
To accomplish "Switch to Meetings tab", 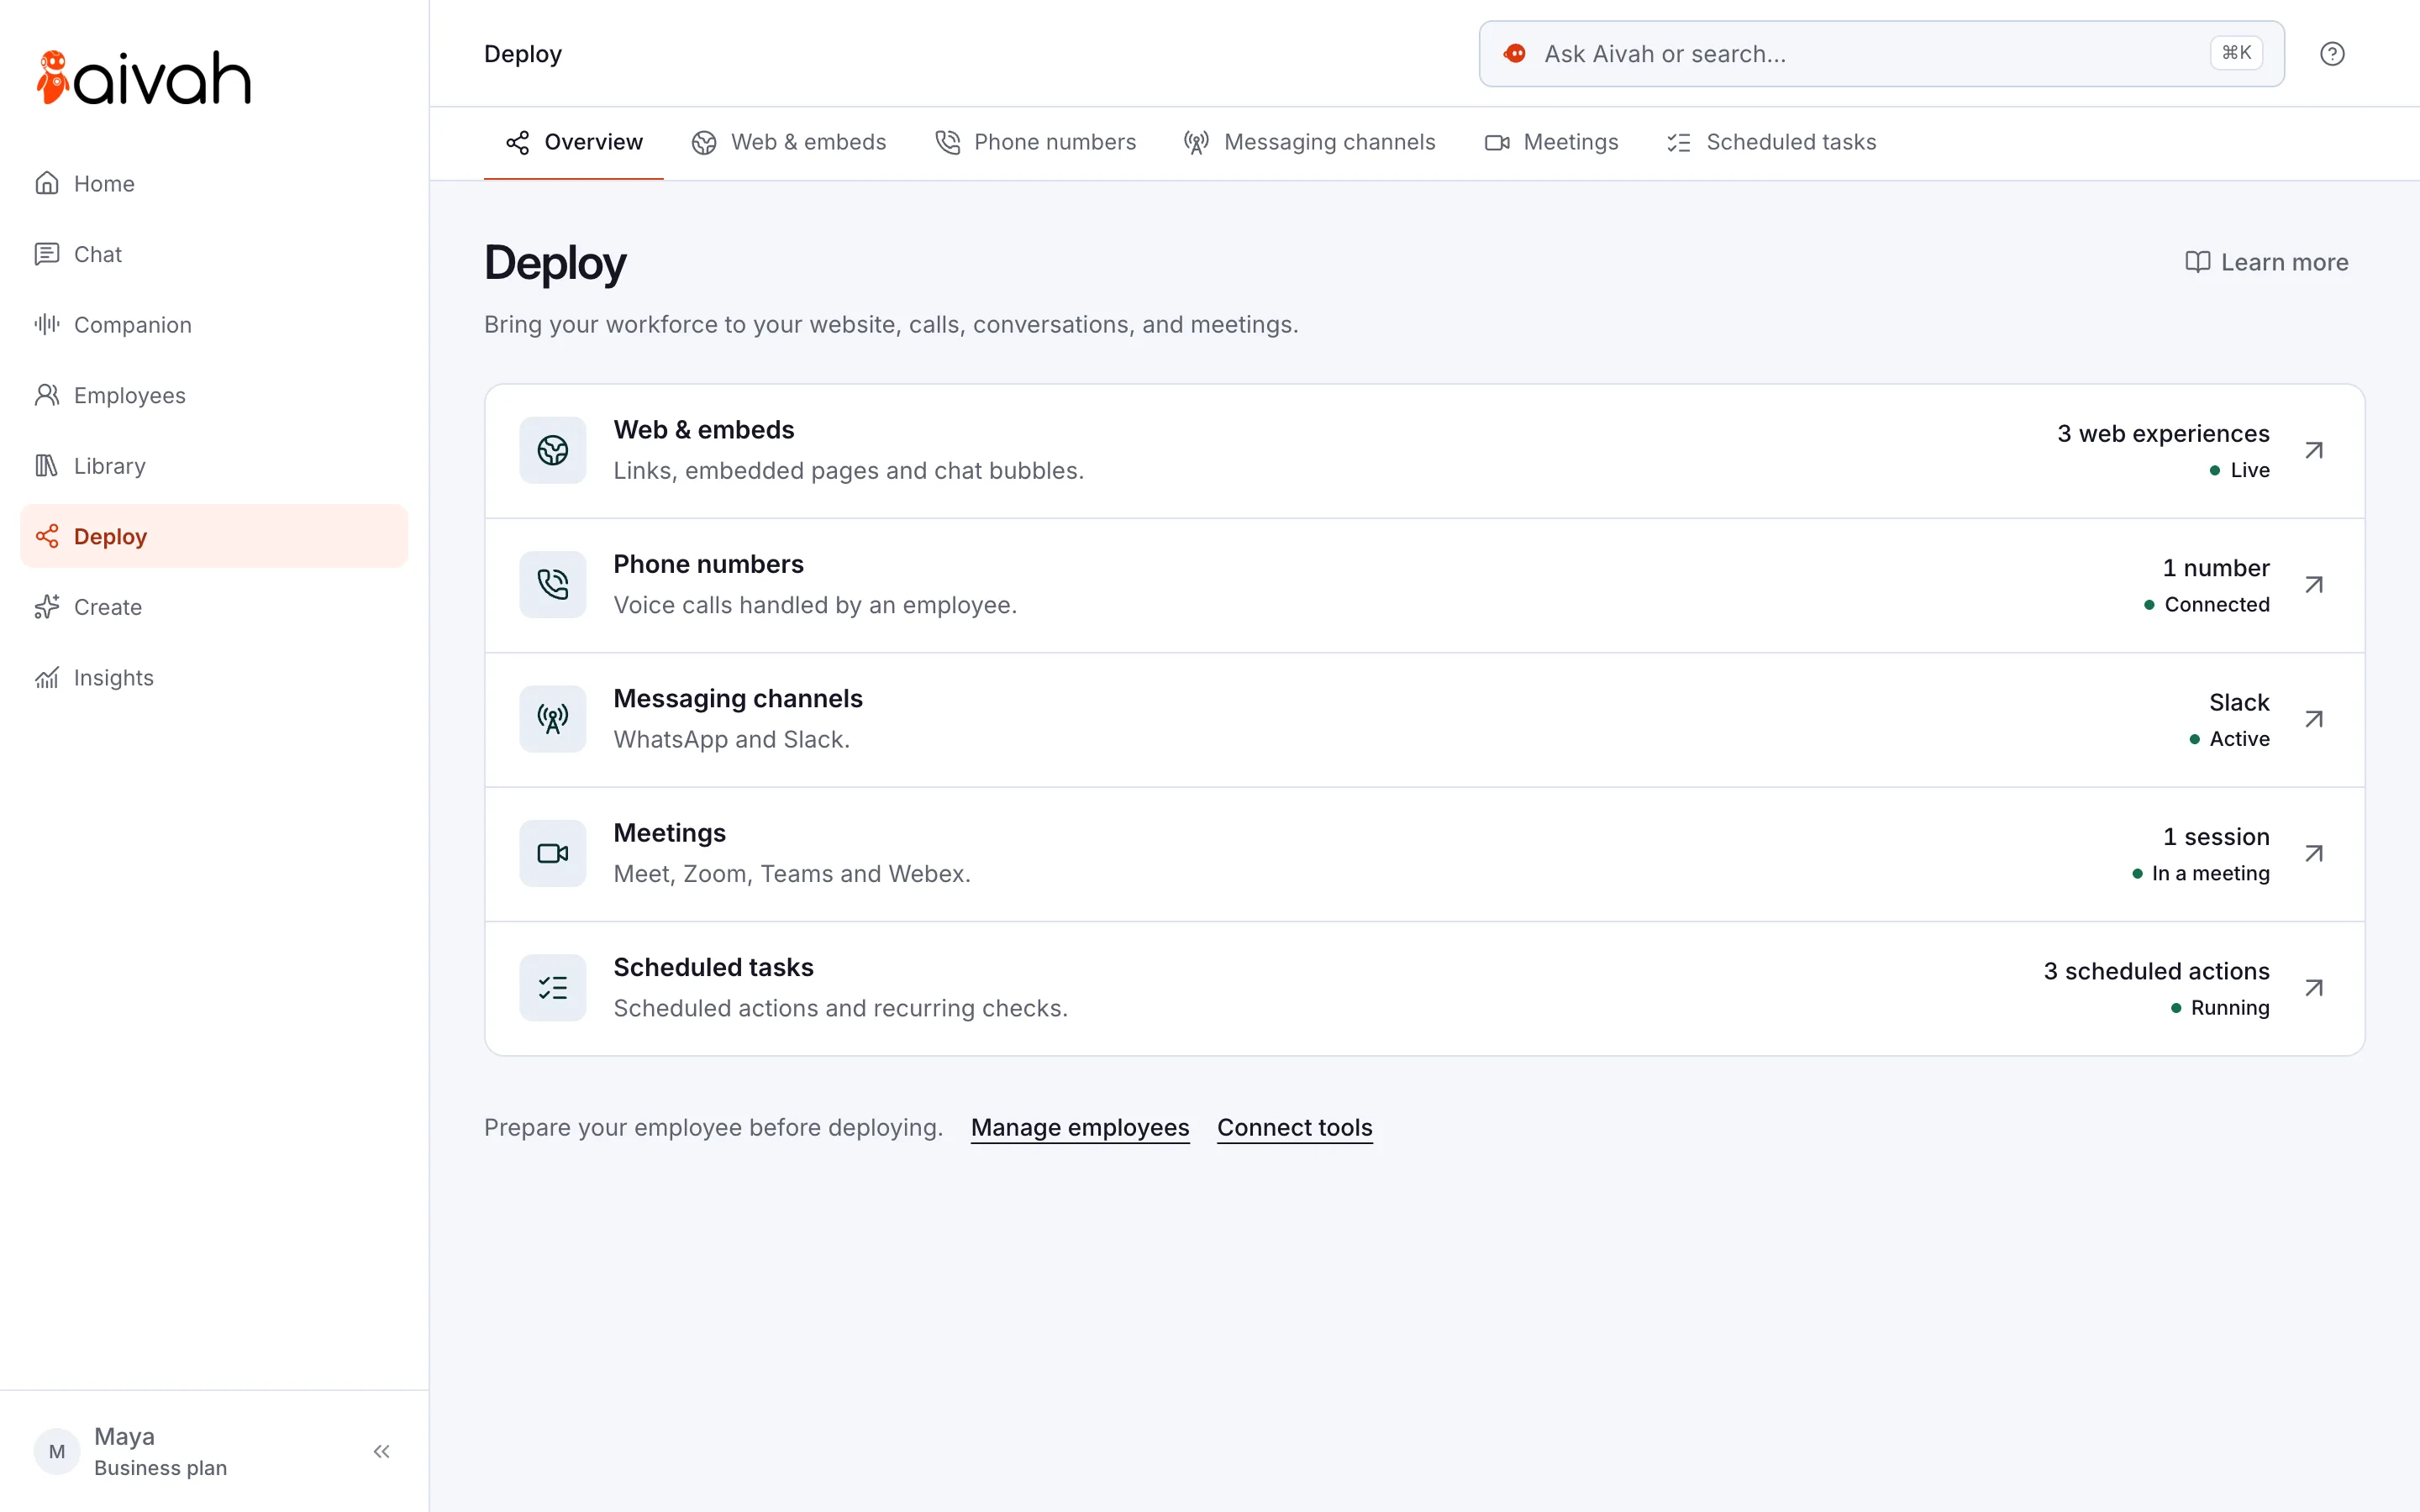I will coord(1552,142).
